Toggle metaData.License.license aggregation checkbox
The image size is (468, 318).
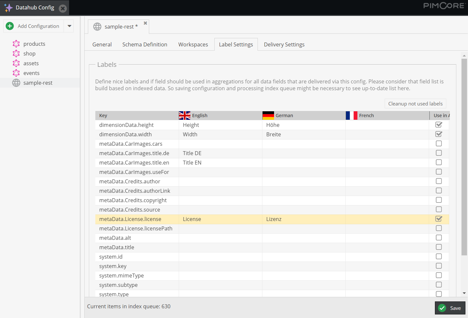tap(439, 219)
